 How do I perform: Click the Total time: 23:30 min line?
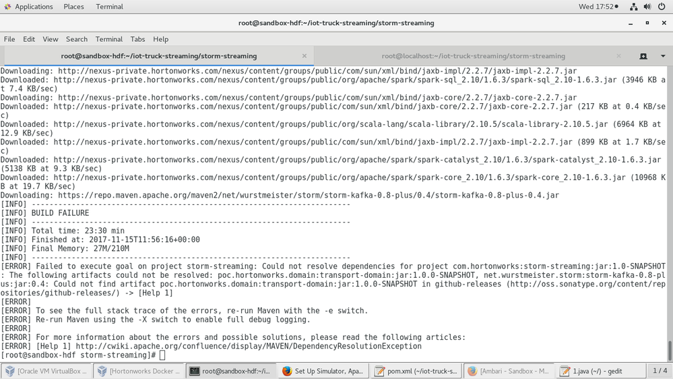click(x=63, y=231)
